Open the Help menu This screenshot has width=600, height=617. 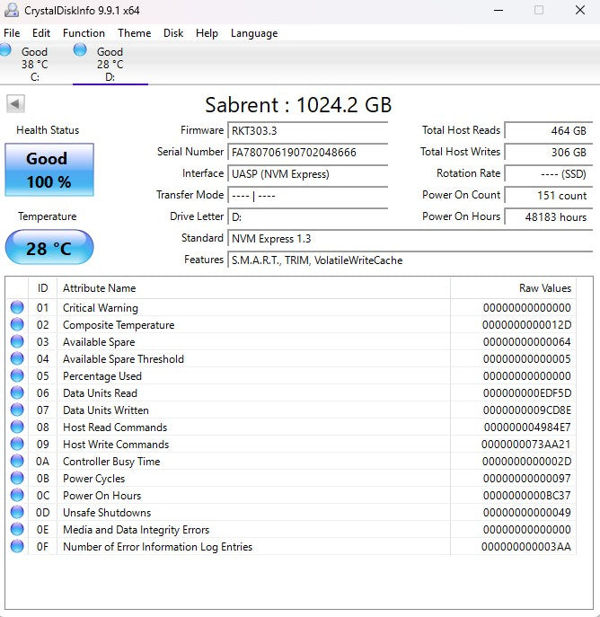[207, 33]
